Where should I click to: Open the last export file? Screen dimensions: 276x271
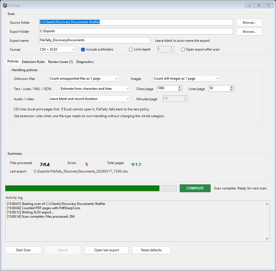pos(106,250)
